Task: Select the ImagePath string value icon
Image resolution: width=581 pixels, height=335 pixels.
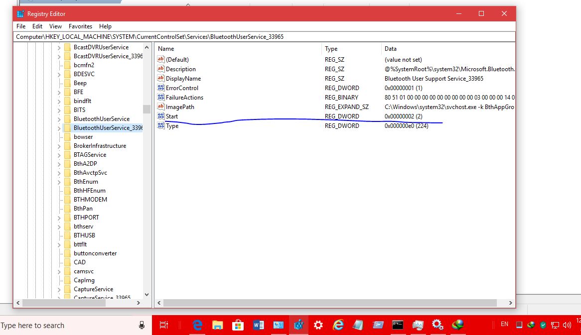Action: pyautogui.click(x=161, y=107)
